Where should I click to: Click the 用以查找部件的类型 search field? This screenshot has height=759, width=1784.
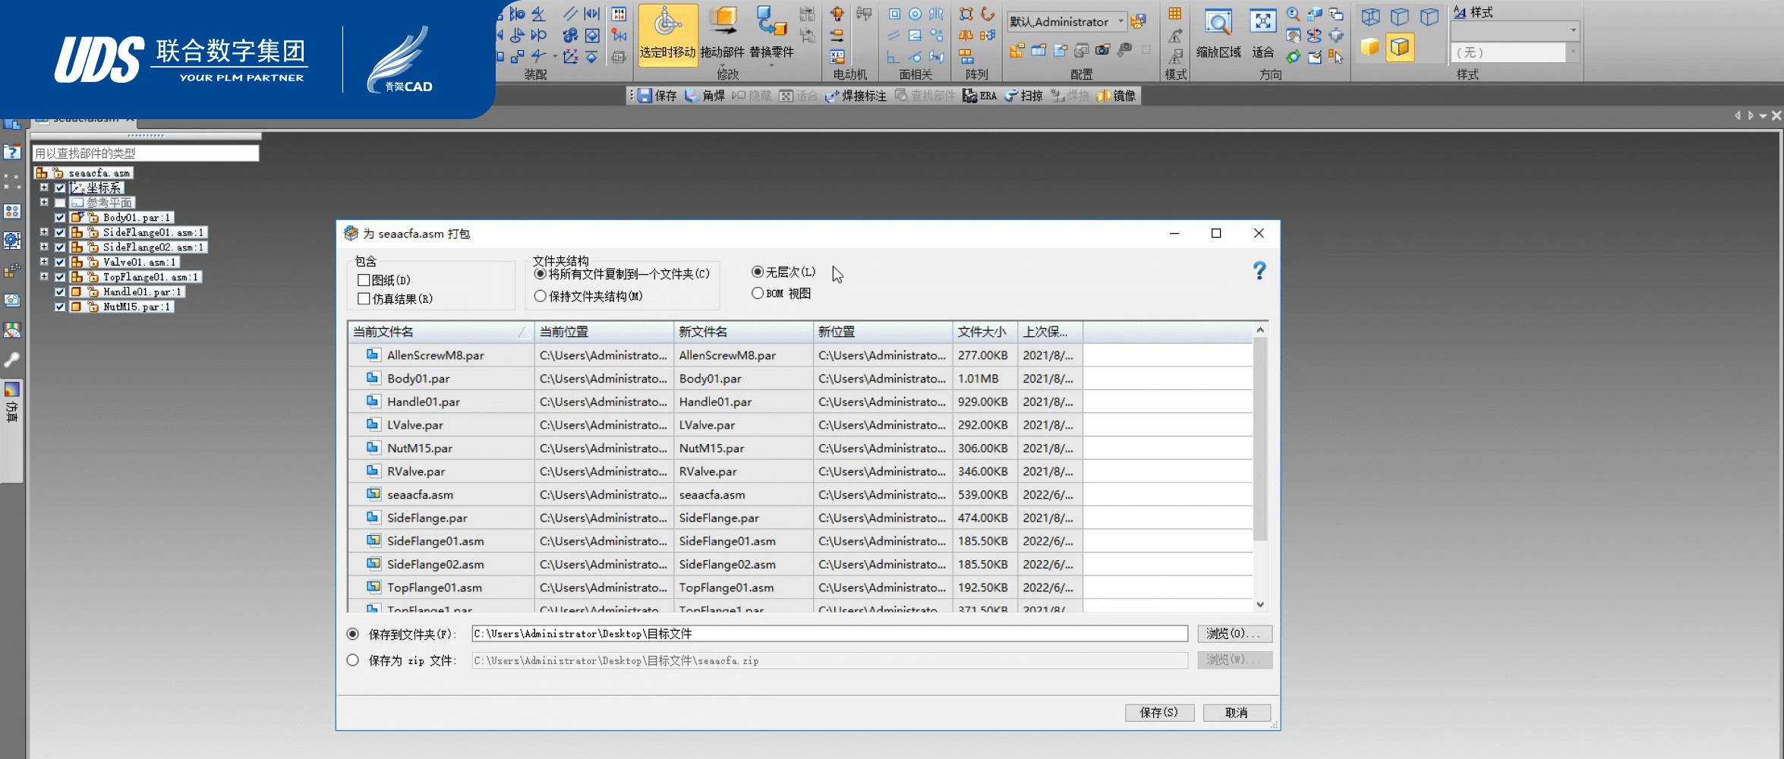(145, 153)
